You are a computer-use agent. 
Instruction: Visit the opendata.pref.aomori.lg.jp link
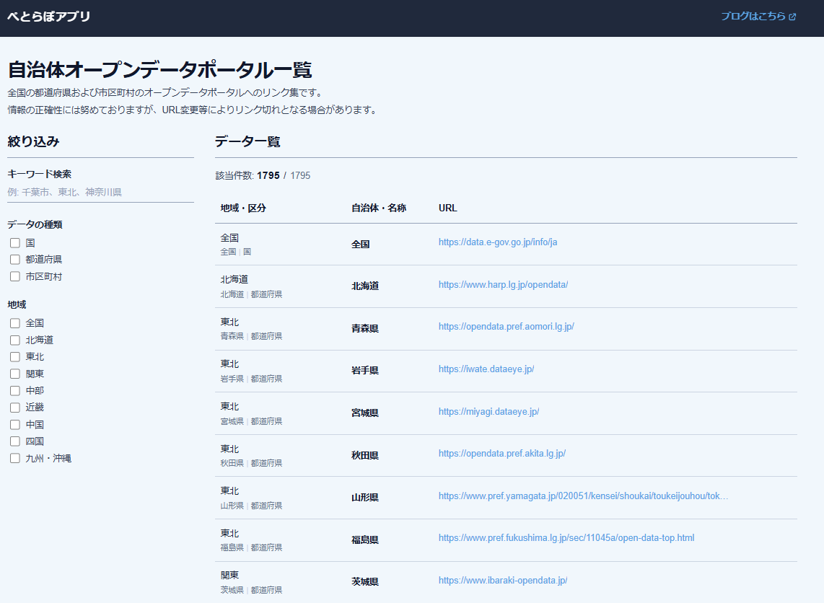pos(506,327)
